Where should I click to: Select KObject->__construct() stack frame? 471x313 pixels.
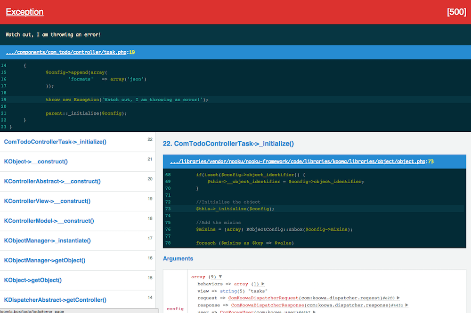(x=78, y=162)
